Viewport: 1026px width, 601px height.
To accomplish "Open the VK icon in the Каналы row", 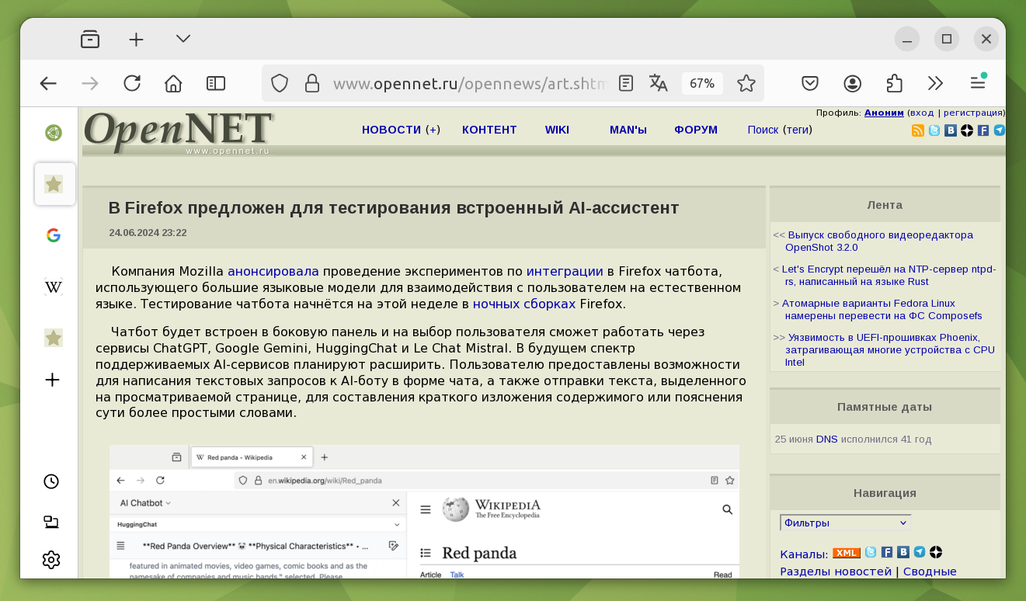I will (x=903, y=552).
